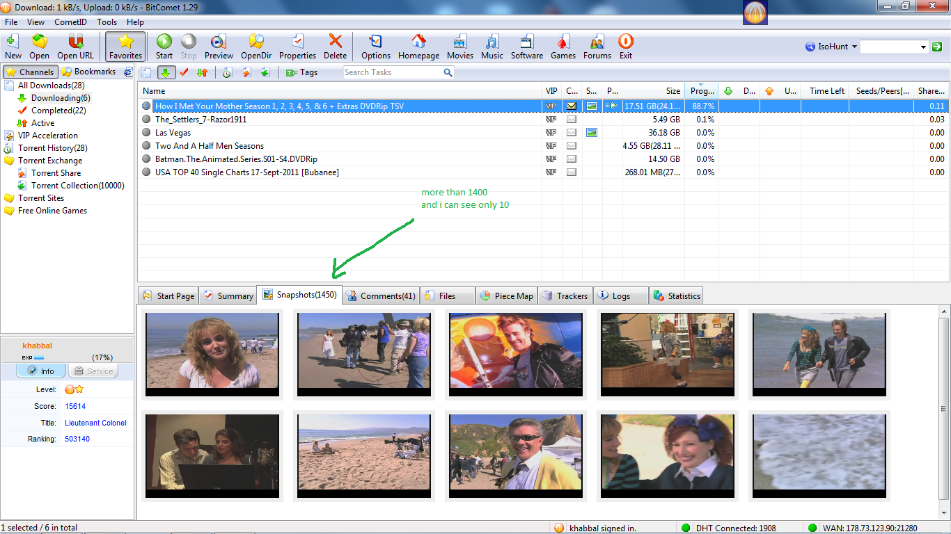
Task: Click the preview play icon in How I Met row
Action: click(x=612, y=106)
